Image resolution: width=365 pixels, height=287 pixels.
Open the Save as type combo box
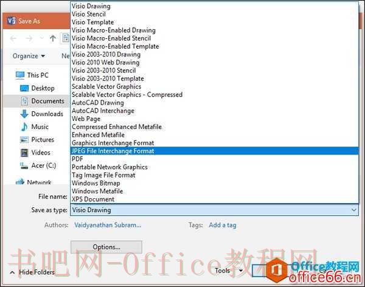click(214, 210)
